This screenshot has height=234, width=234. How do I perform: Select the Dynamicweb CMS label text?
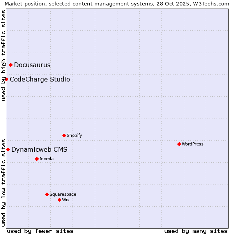point(39,150)
